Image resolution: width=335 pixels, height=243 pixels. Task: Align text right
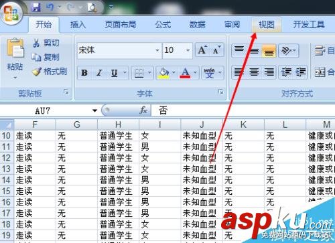click(269, 72)
